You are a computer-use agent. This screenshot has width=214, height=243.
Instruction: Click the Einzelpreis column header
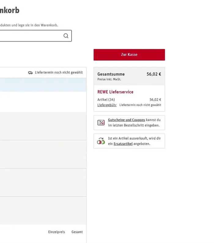click(57, 232)
